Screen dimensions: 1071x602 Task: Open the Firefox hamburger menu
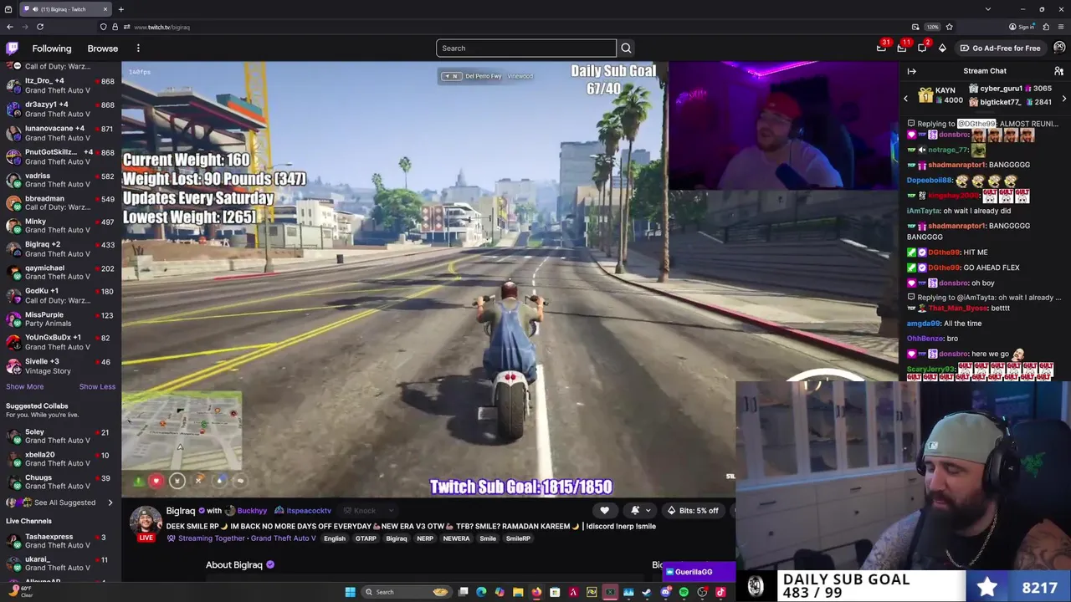tap(1062, 27)
